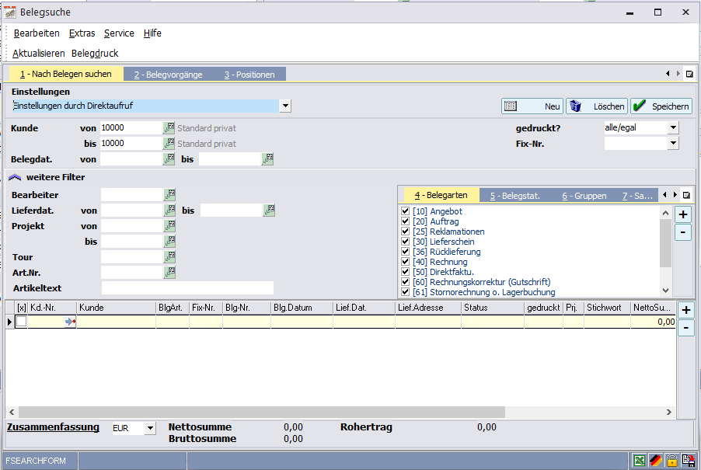Click left arrow on main tab bar
The image size is (701, 470).
(668, 74)
